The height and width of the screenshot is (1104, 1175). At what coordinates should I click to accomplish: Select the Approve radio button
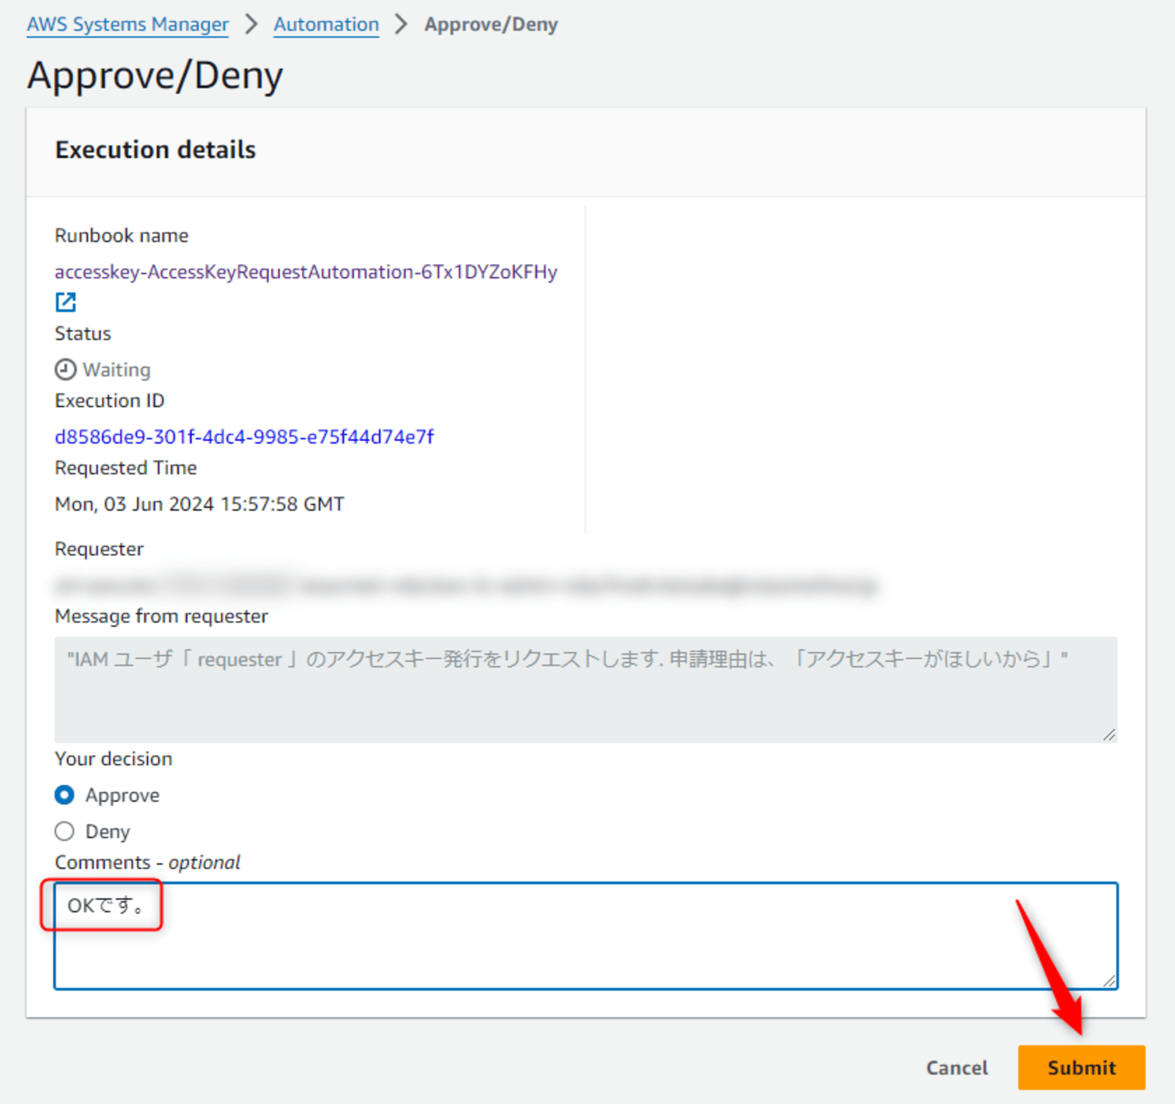pyautogui.click(x=65, y=795)
